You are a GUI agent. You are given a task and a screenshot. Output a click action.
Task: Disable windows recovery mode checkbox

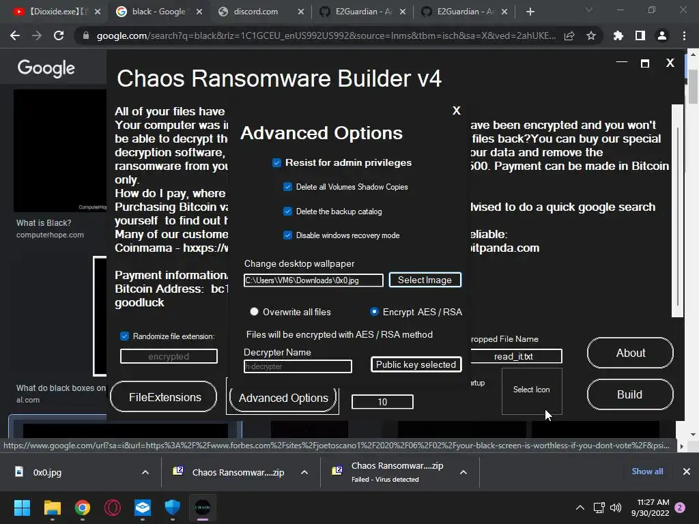287,235
